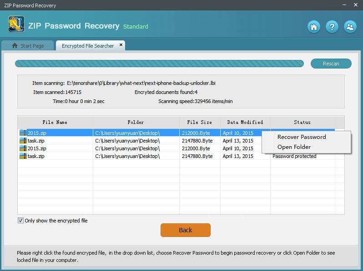Image resolution: width=363 pixels, height=271 pixels.
Task: Open the Help question mark icon
Action: click(x=332, y=27)
